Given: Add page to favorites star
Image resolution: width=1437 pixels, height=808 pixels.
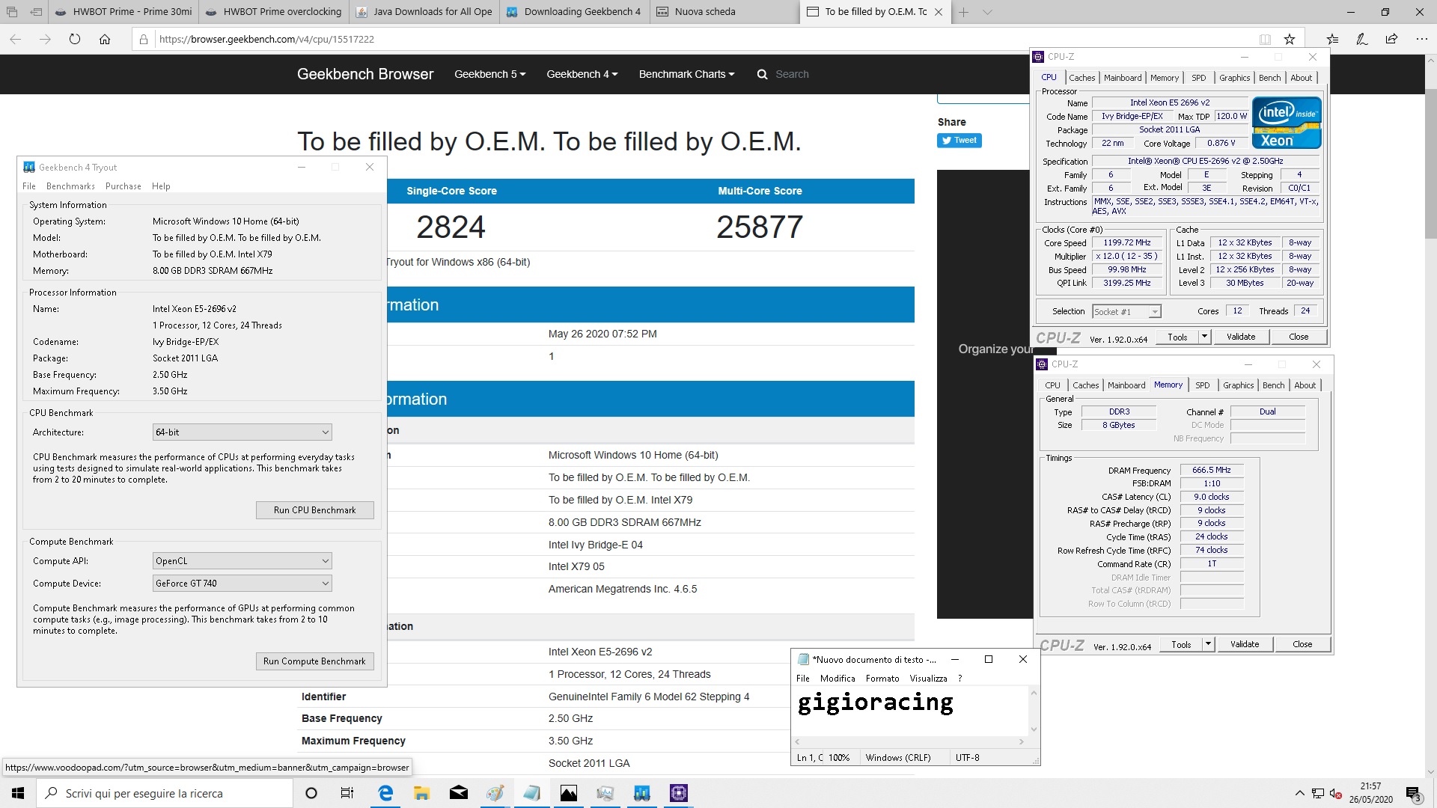Looking at the screenshot, I should [1289, 39].
